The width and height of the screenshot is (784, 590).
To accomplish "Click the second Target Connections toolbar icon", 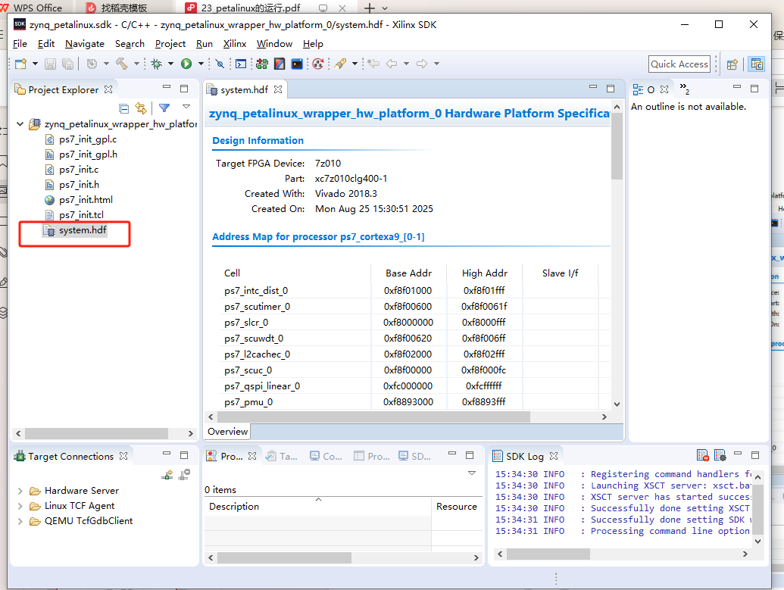I will [185, 475].
